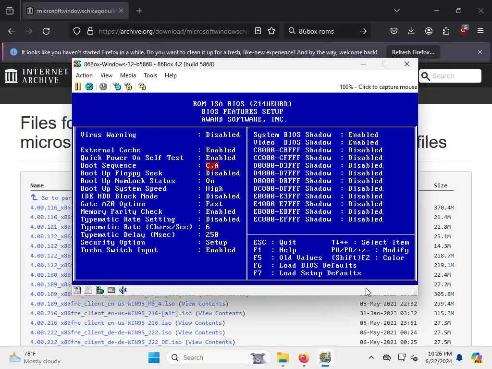Screen dimensions: 492x369
Task: Click the site padlock icon
Action: [x=90, y=31]
